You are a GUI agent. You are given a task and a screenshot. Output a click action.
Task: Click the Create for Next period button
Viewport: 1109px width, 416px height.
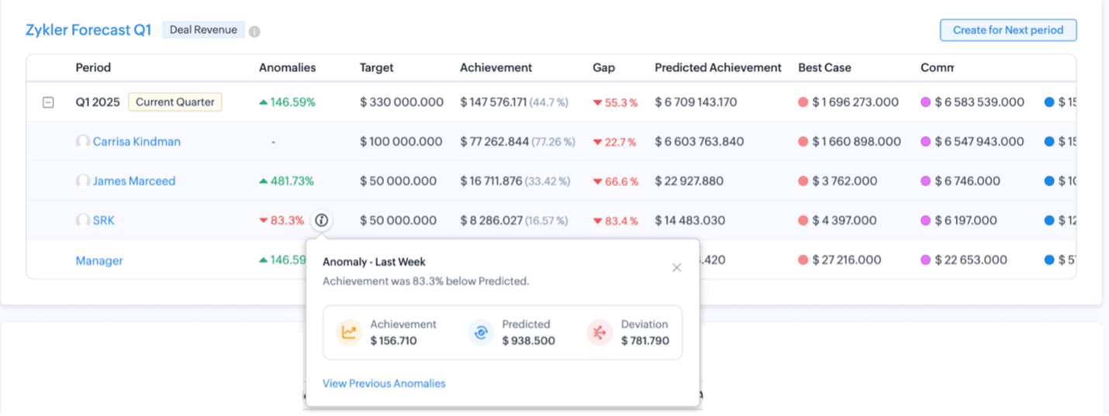1007,30
